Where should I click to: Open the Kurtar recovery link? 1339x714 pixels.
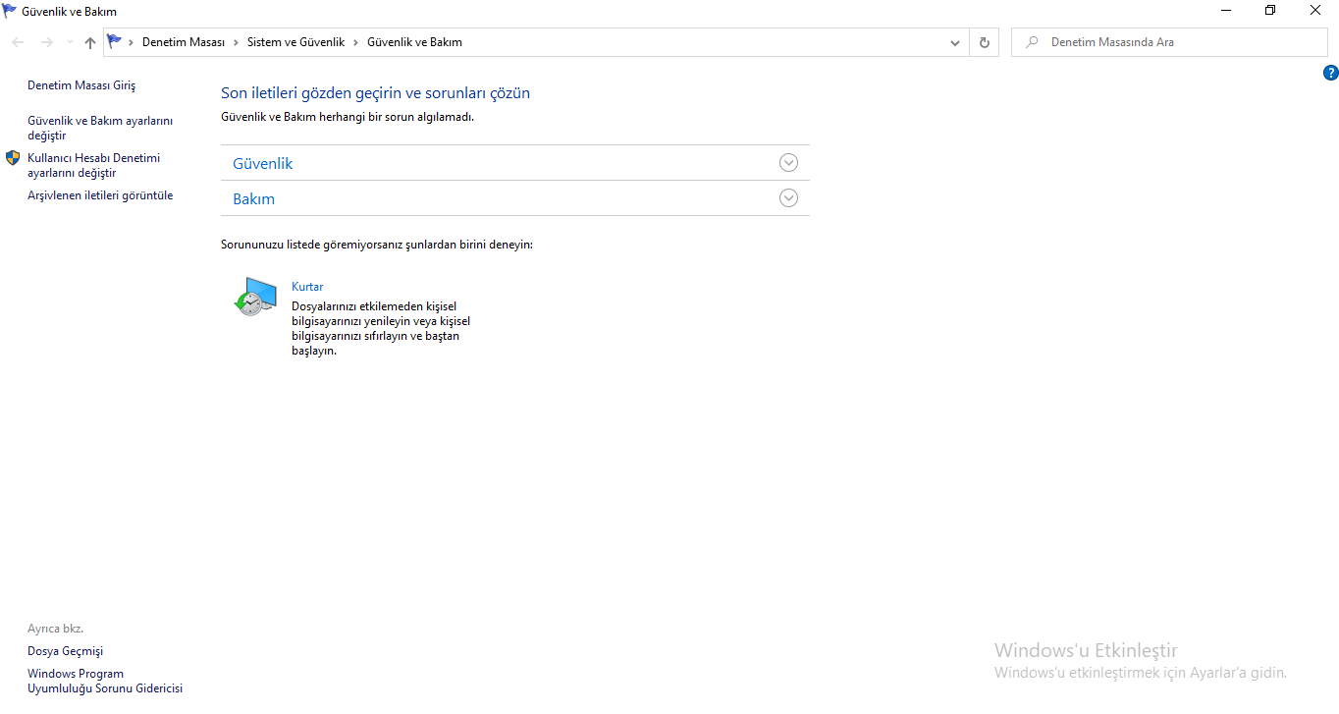(307, 287)
